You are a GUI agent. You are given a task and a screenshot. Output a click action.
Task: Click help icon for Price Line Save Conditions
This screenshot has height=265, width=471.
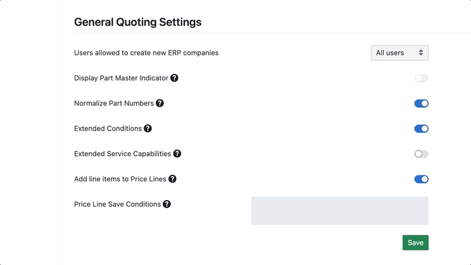pos(166,204)
